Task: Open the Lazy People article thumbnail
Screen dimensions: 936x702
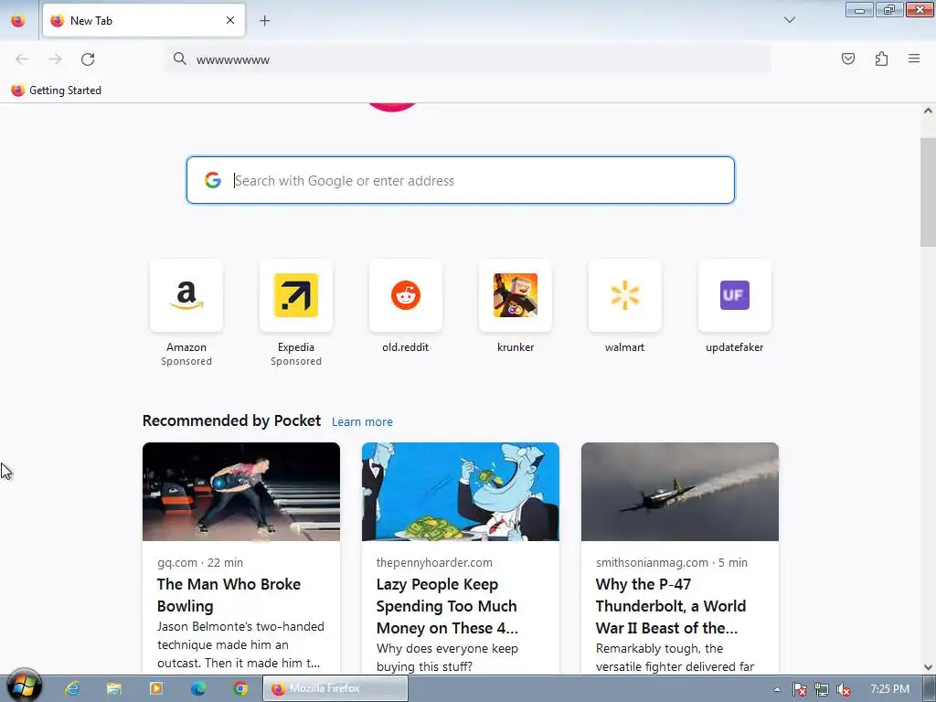Action: 461,492
